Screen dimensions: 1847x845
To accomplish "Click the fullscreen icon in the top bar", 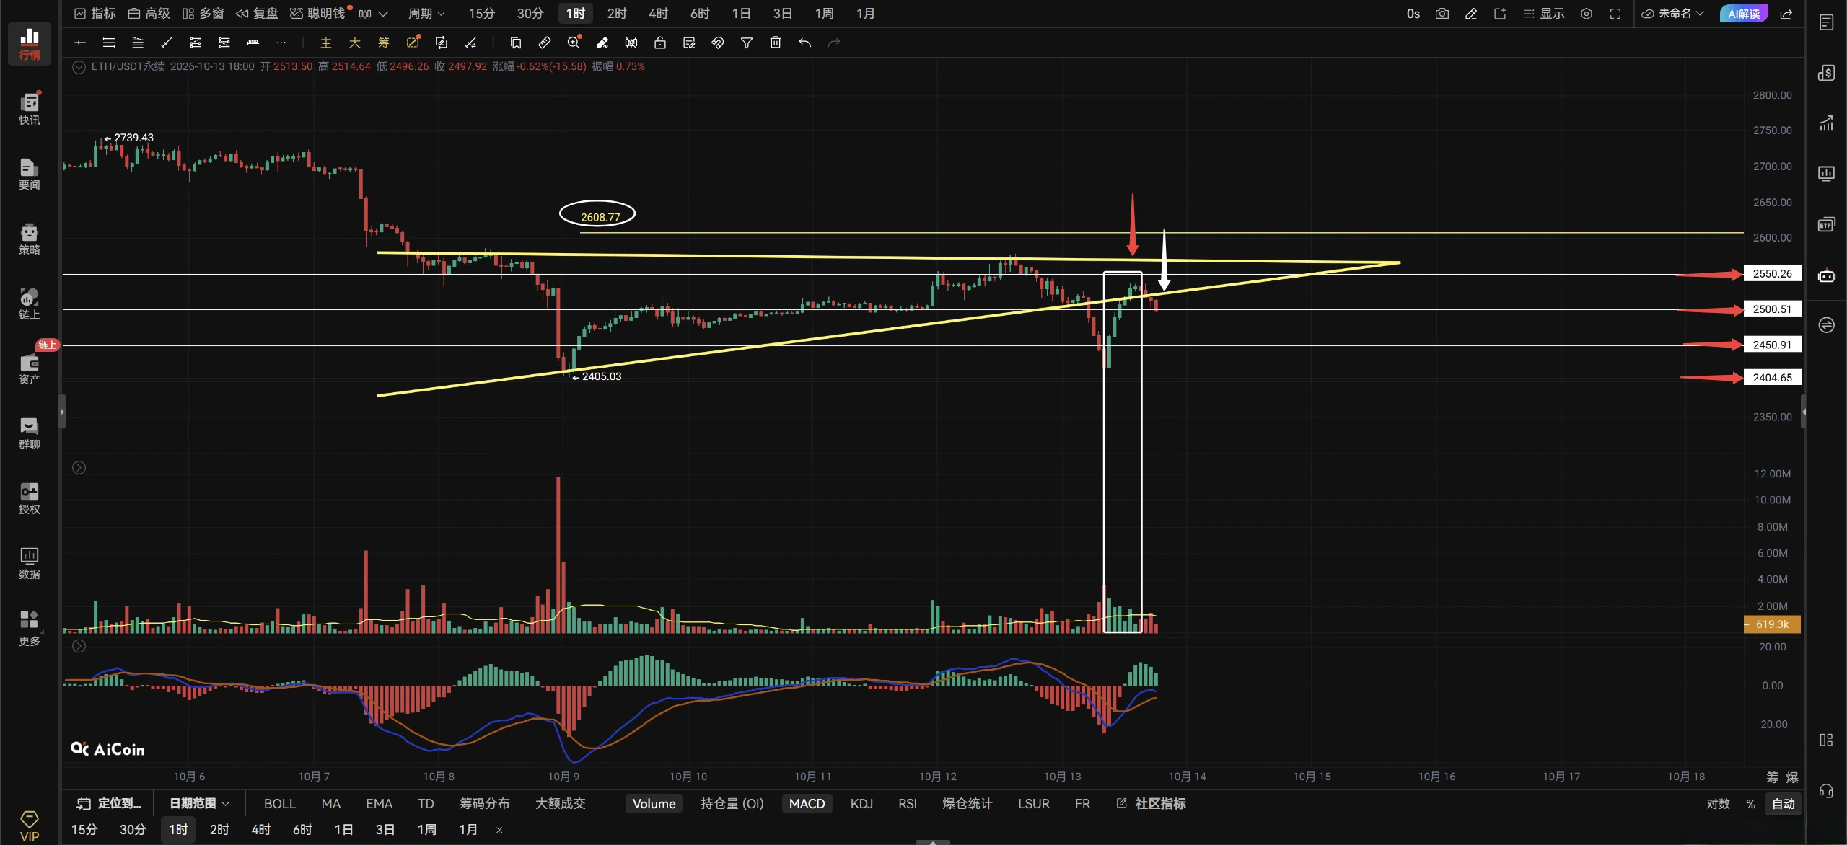I will [x=1615, y=14].
